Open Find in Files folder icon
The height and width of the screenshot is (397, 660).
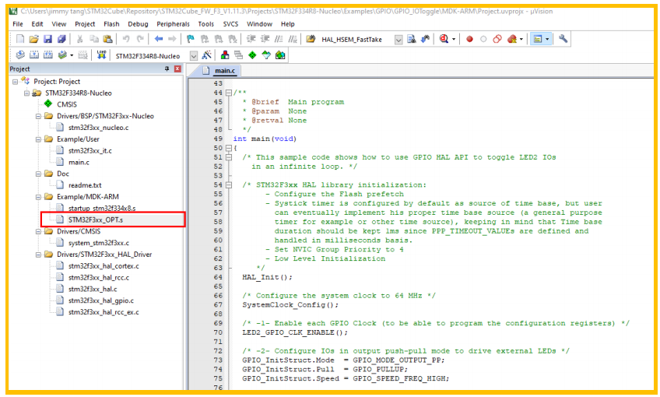(x=311, y=39)
